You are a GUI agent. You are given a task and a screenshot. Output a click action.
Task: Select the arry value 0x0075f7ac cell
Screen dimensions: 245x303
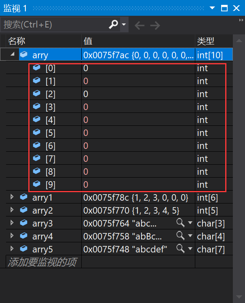click(x=138, y=55)
